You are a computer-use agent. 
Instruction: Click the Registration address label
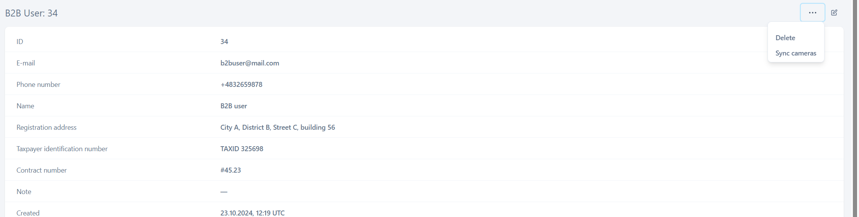point(46,127)
